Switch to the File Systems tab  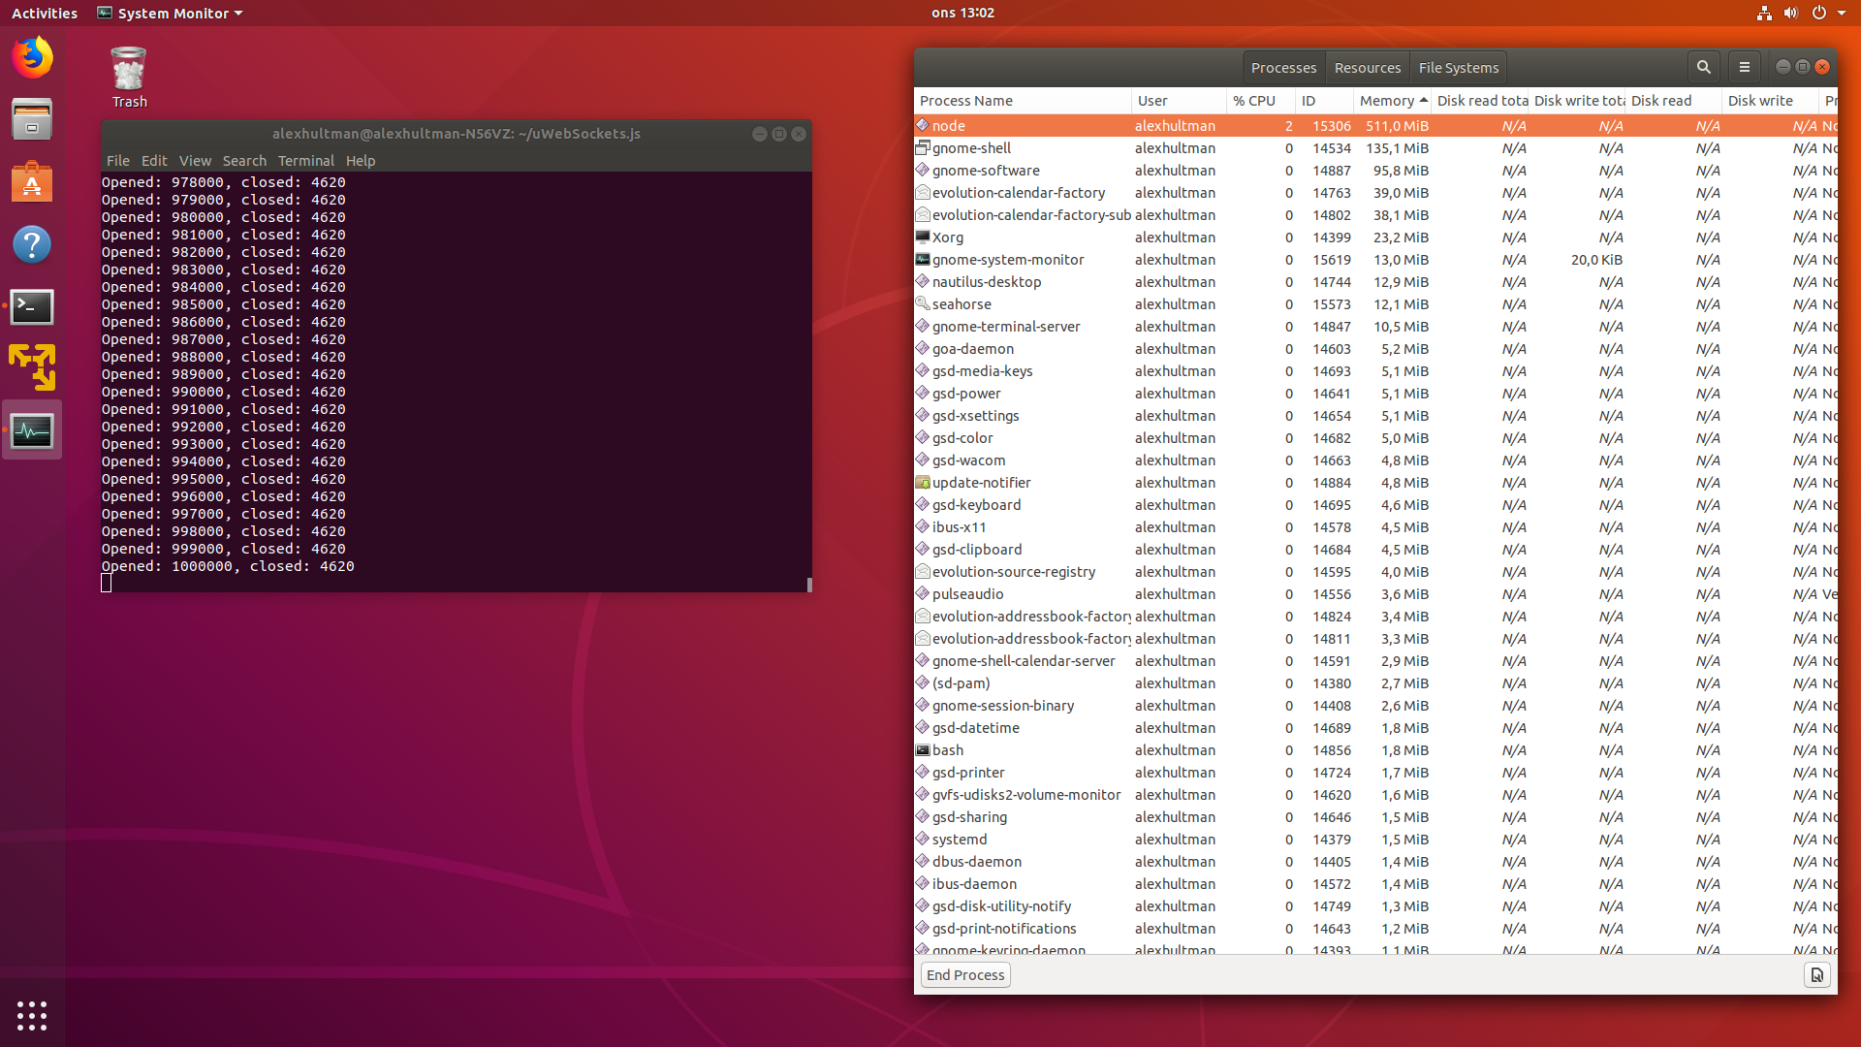1458,68
